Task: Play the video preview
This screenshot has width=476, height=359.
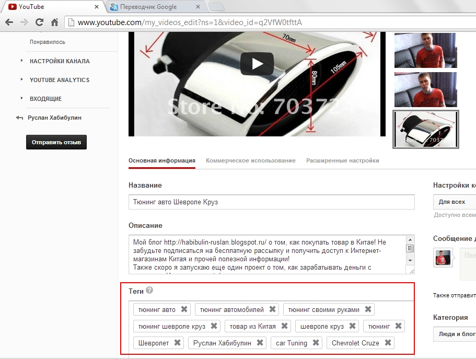Action: [x=257, y=64]
